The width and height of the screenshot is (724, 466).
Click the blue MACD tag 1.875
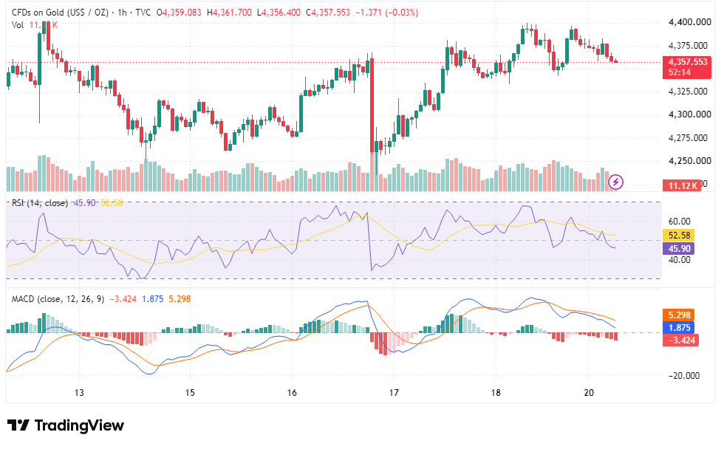coord(679,328)
